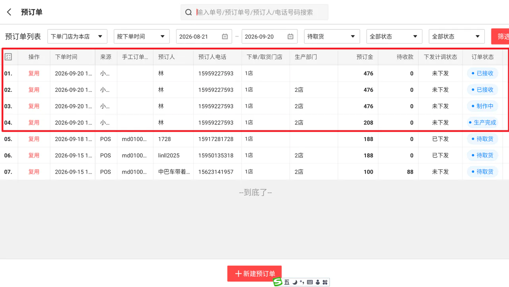Click 复用 in row 01
The width and height of the screenshot is (509, 287).
coord(34,74)
